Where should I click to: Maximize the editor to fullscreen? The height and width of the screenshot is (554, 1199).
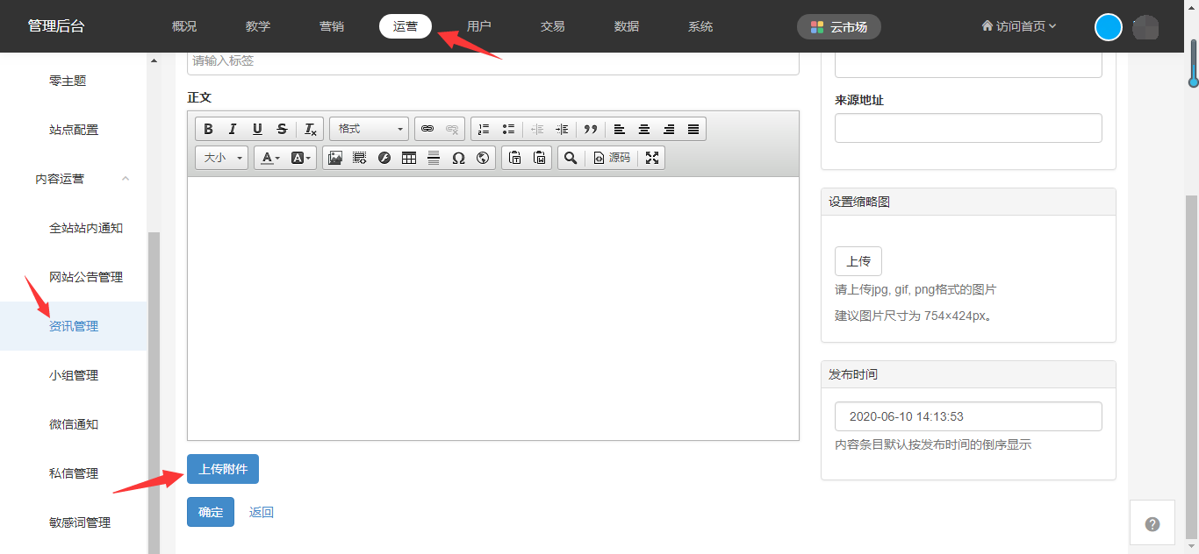point(651,158)
